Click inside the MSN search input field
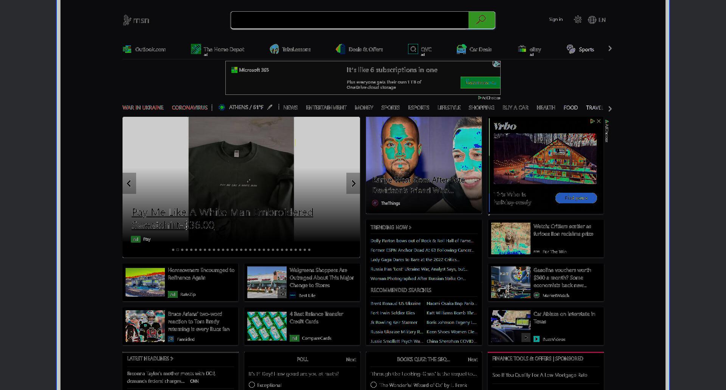The height and width of the screenshot is (390, 726). pos(350,20)
